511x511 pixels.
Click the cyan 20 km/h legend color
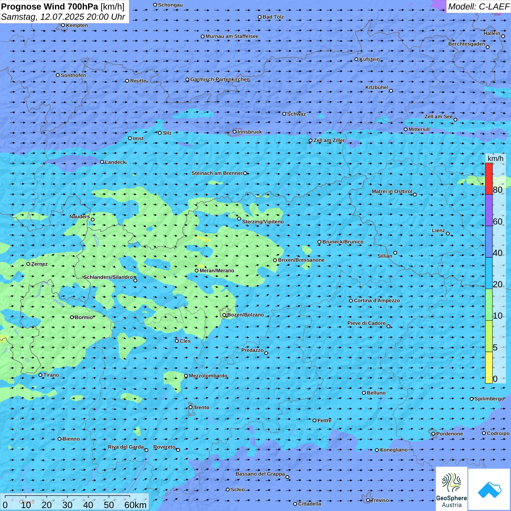(489, 273)
